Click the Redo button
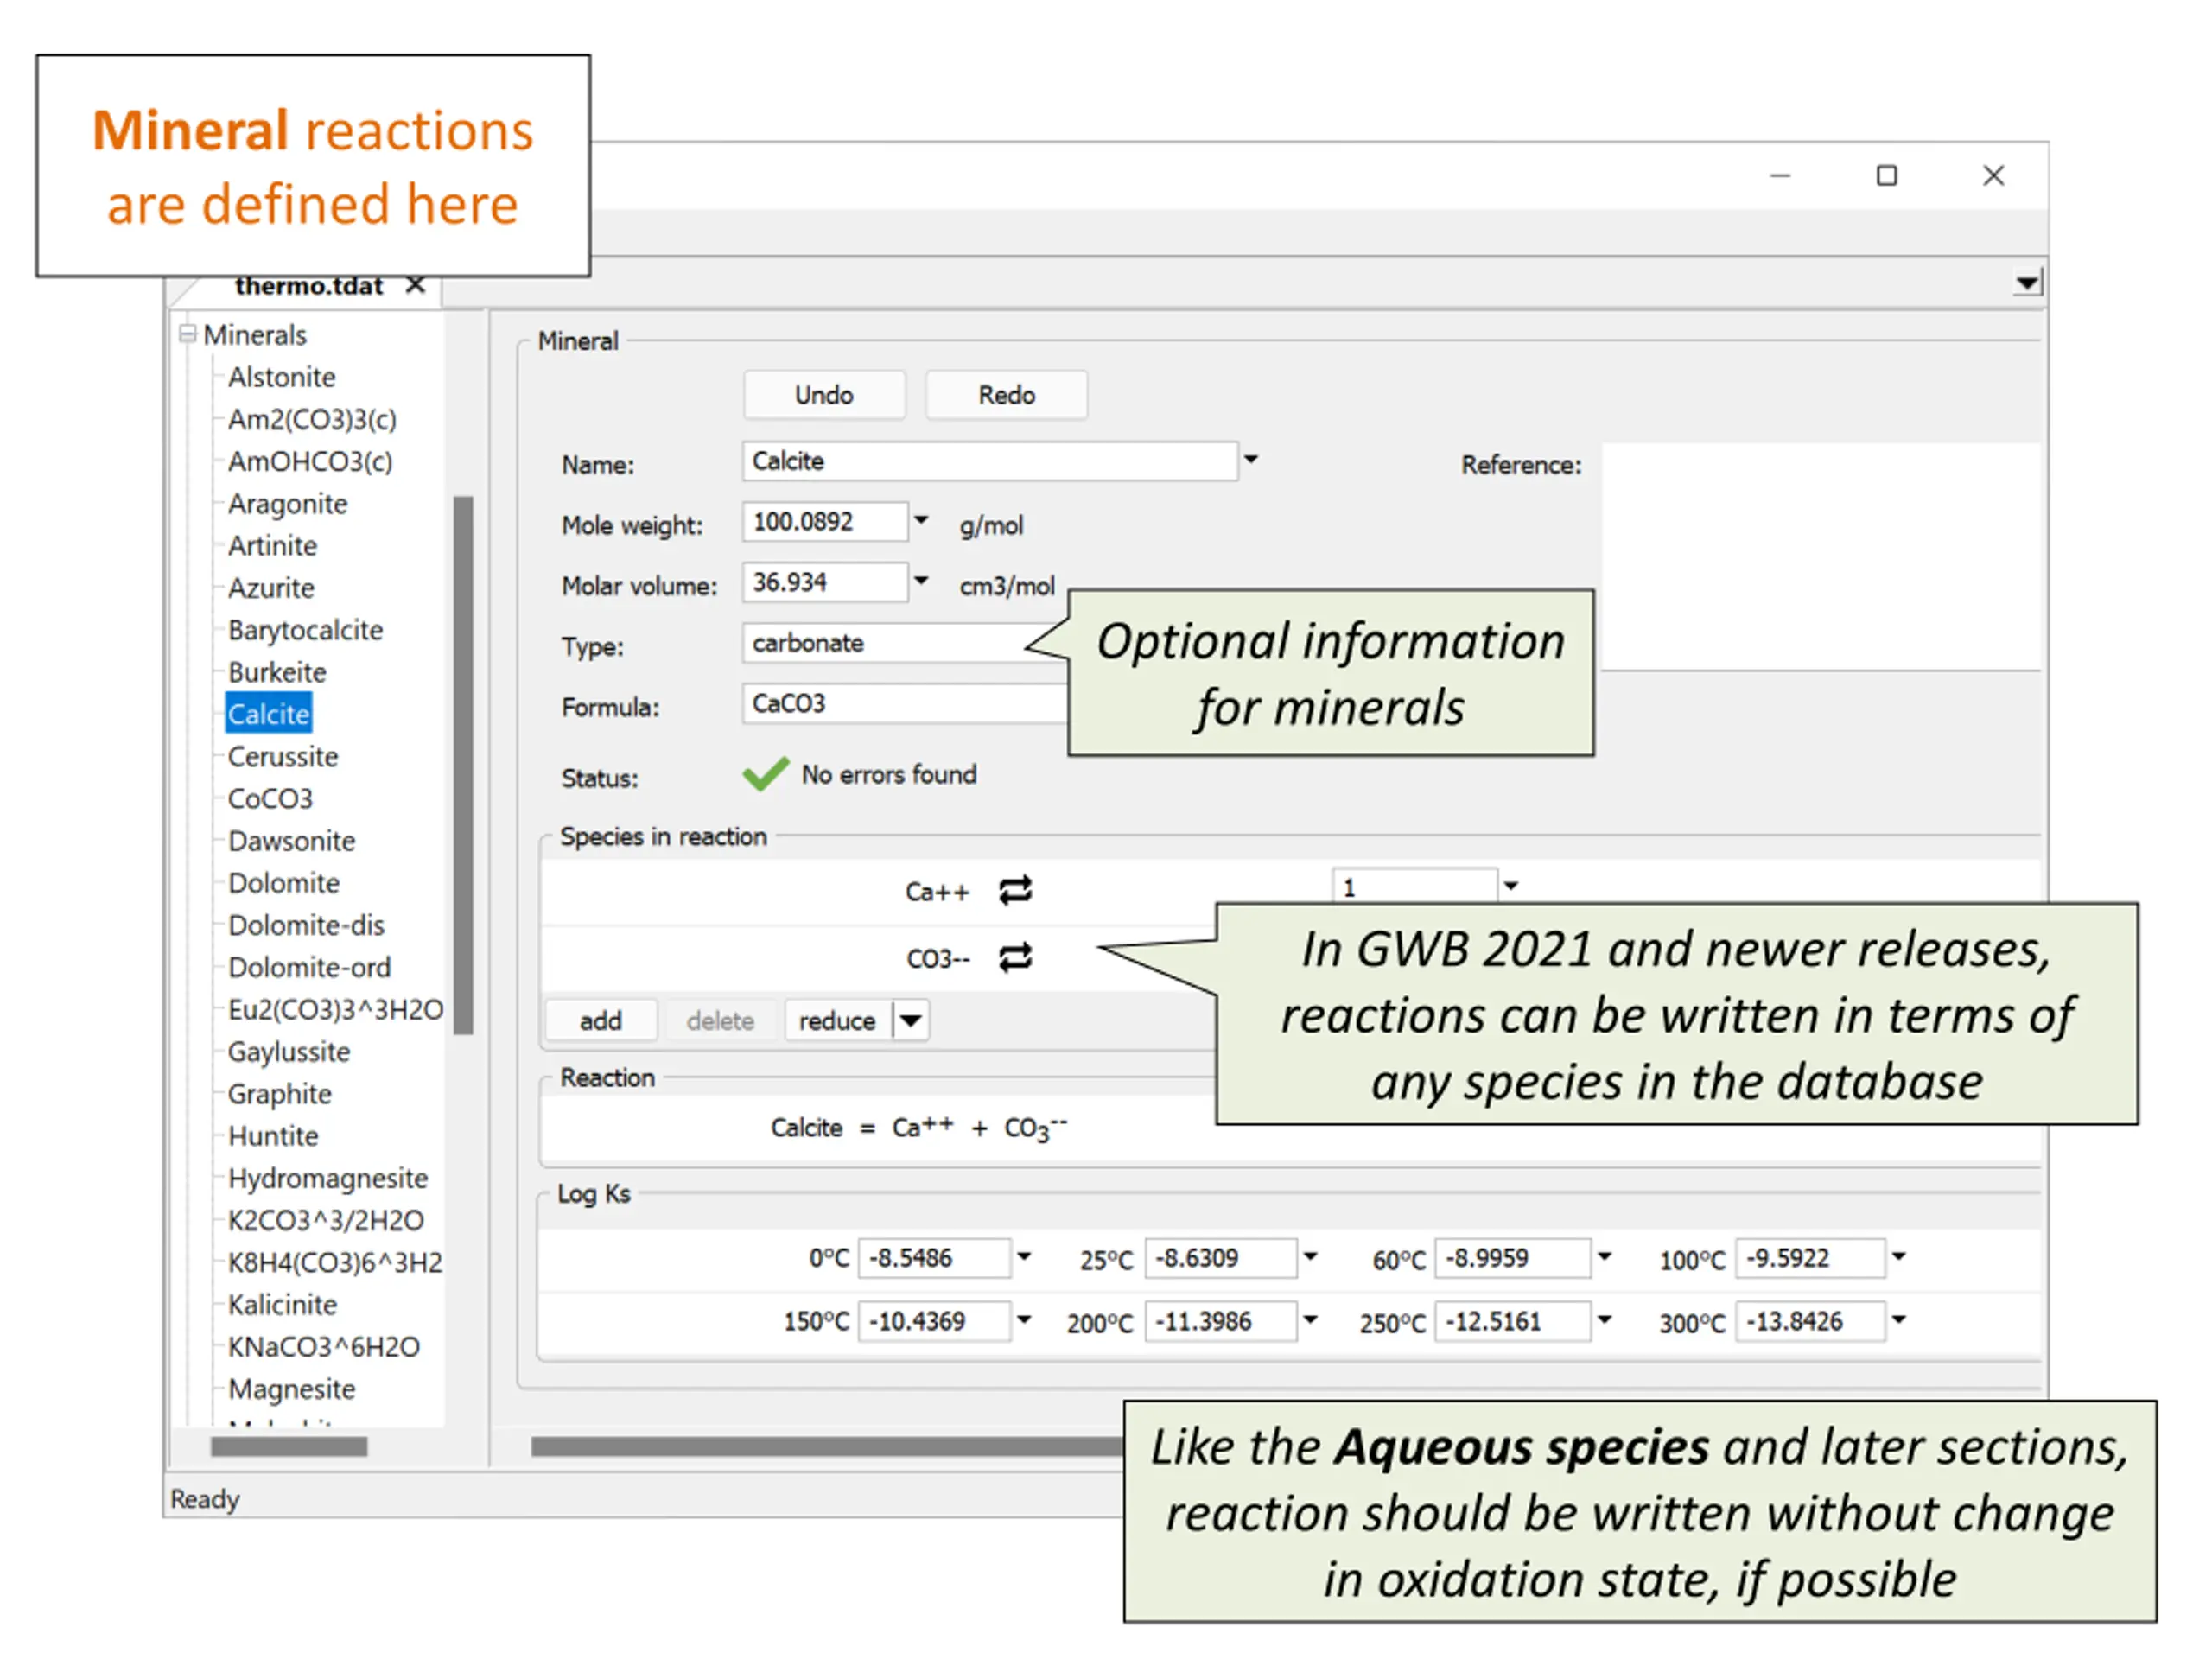The image size is (2212, 1659). click(x=1006, y=395)
